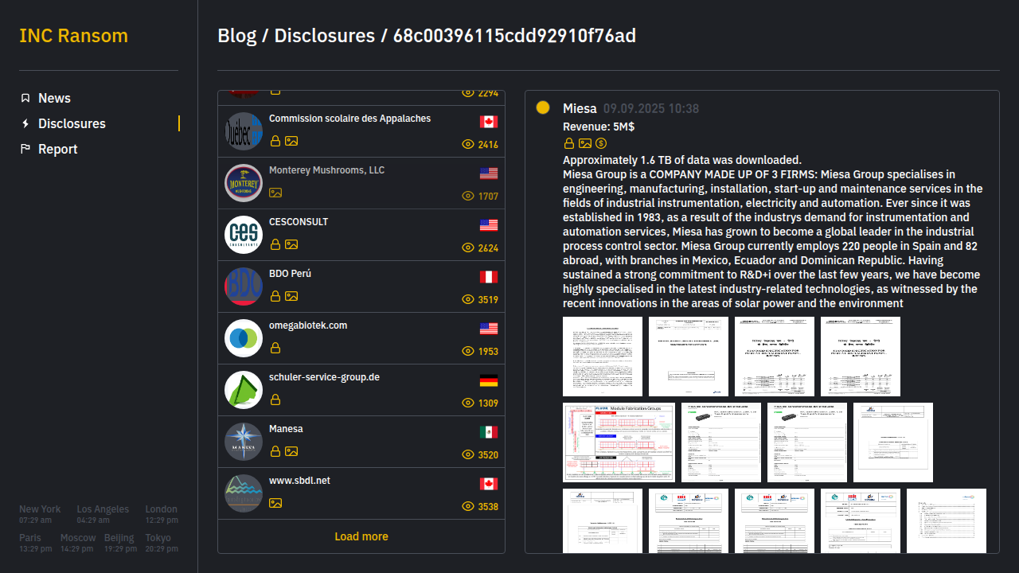Click the BDO Perú logo avatar
This screenshot has width=1019, height=573.
click(244, 286)
